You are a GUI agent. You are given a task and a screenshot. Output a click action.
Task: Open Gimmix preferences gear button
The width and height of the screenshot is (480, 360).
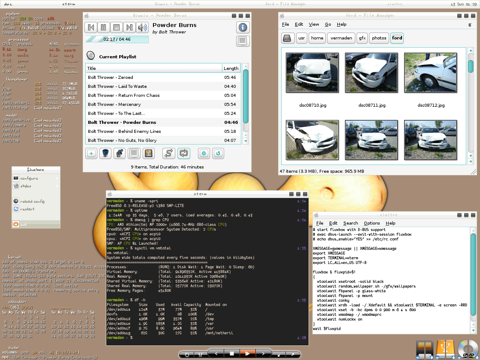pyautogui.click(x=204, y=153)
